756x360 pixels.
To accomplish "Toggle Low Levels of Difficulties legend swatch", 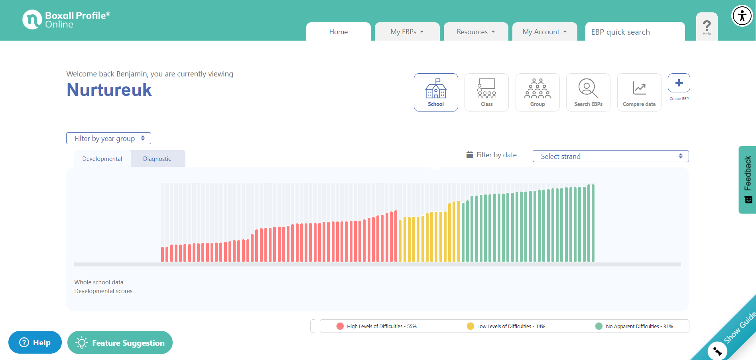I will click(471, 326).
